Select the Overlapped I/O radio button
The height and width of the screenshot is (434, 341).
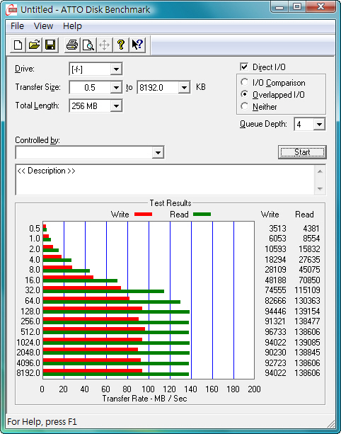coord(245,94)
